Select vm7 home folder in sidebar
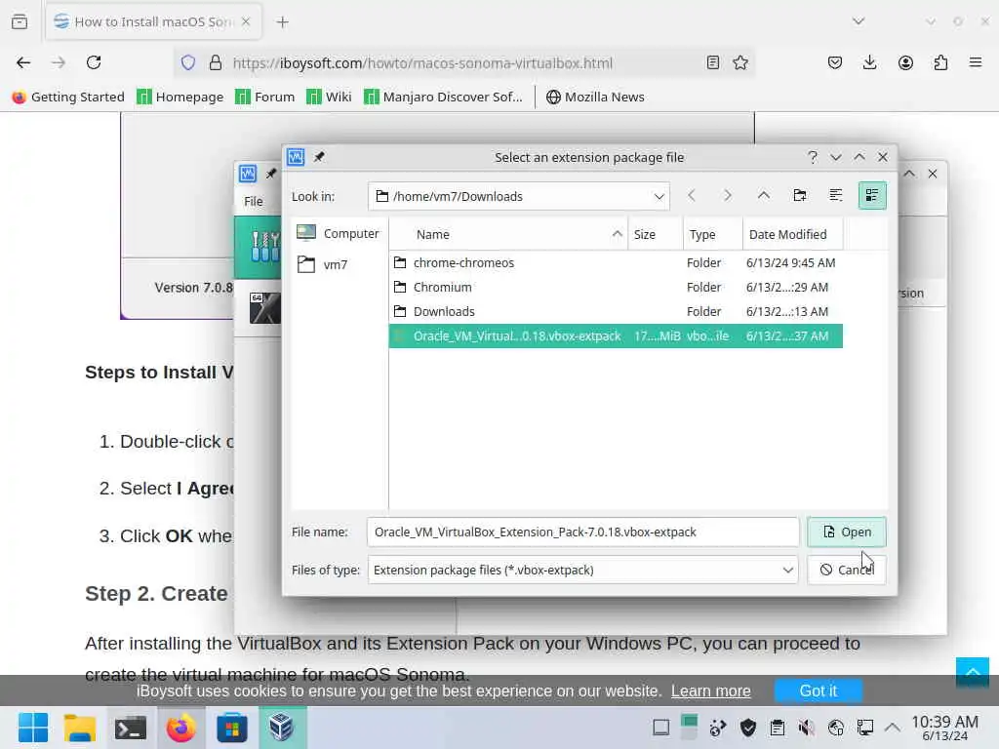 (x=323, y=264)
